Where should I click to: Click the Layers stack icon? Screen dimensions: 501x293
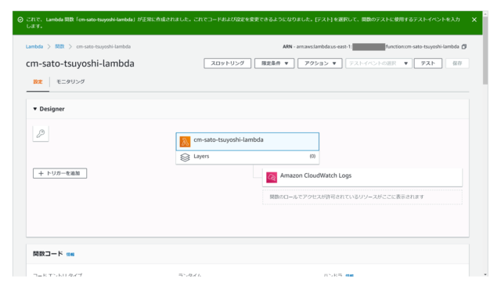185,157
